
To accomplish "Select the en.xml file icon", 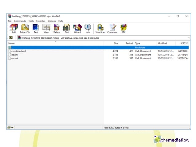I will [10, 58].
